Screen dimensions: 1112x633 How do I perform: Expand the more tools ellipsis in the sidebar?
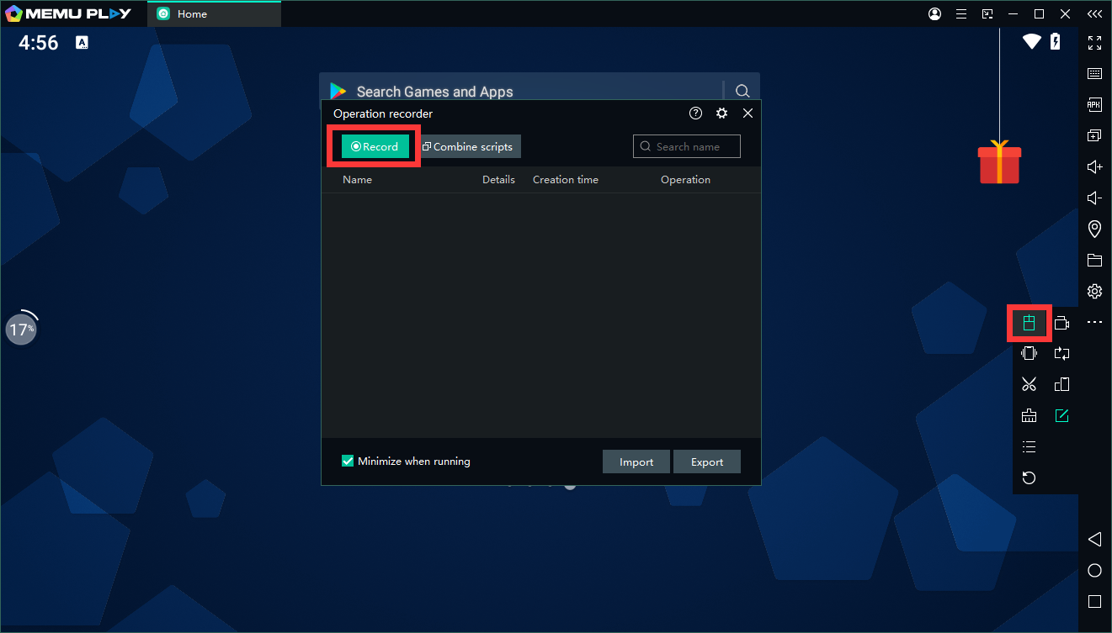click(x=1094, y=322)
